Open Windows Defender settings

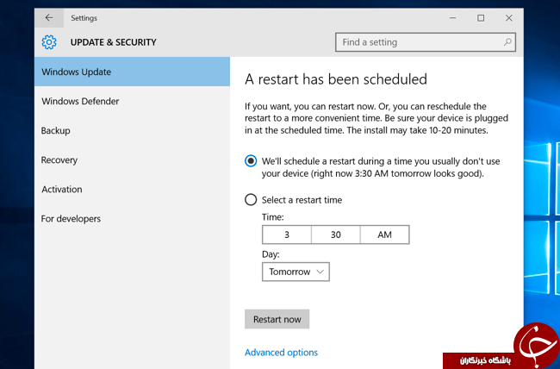click(x=132, y=101)
